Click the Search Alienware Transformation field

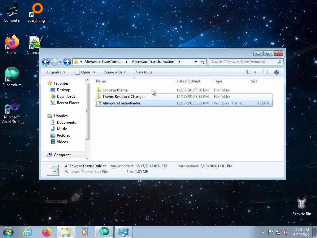[x=246, y=62]
